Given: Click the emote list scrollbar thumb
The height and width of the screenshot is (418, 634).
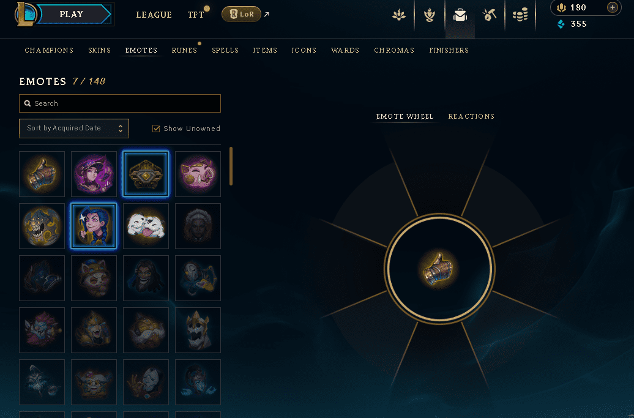Looking at the screenshot, I should coord(231,166).
